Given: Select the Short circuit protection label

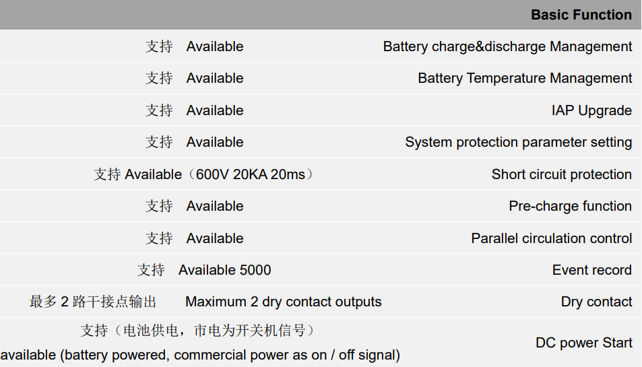Looking at the screenshot, I should click(x=562, y=174).
